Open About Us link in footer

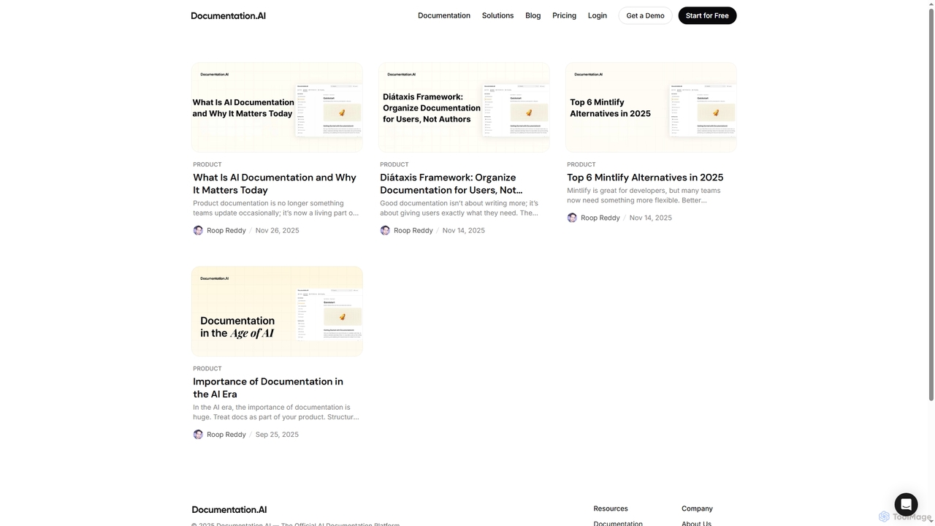(x=696, y=523)
